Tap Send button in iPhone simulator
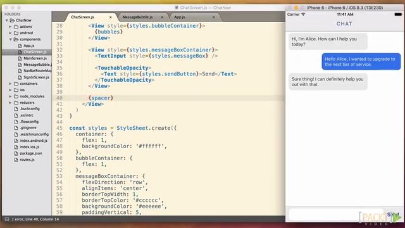Screen dimensions: 405x228 click(393, 214)
